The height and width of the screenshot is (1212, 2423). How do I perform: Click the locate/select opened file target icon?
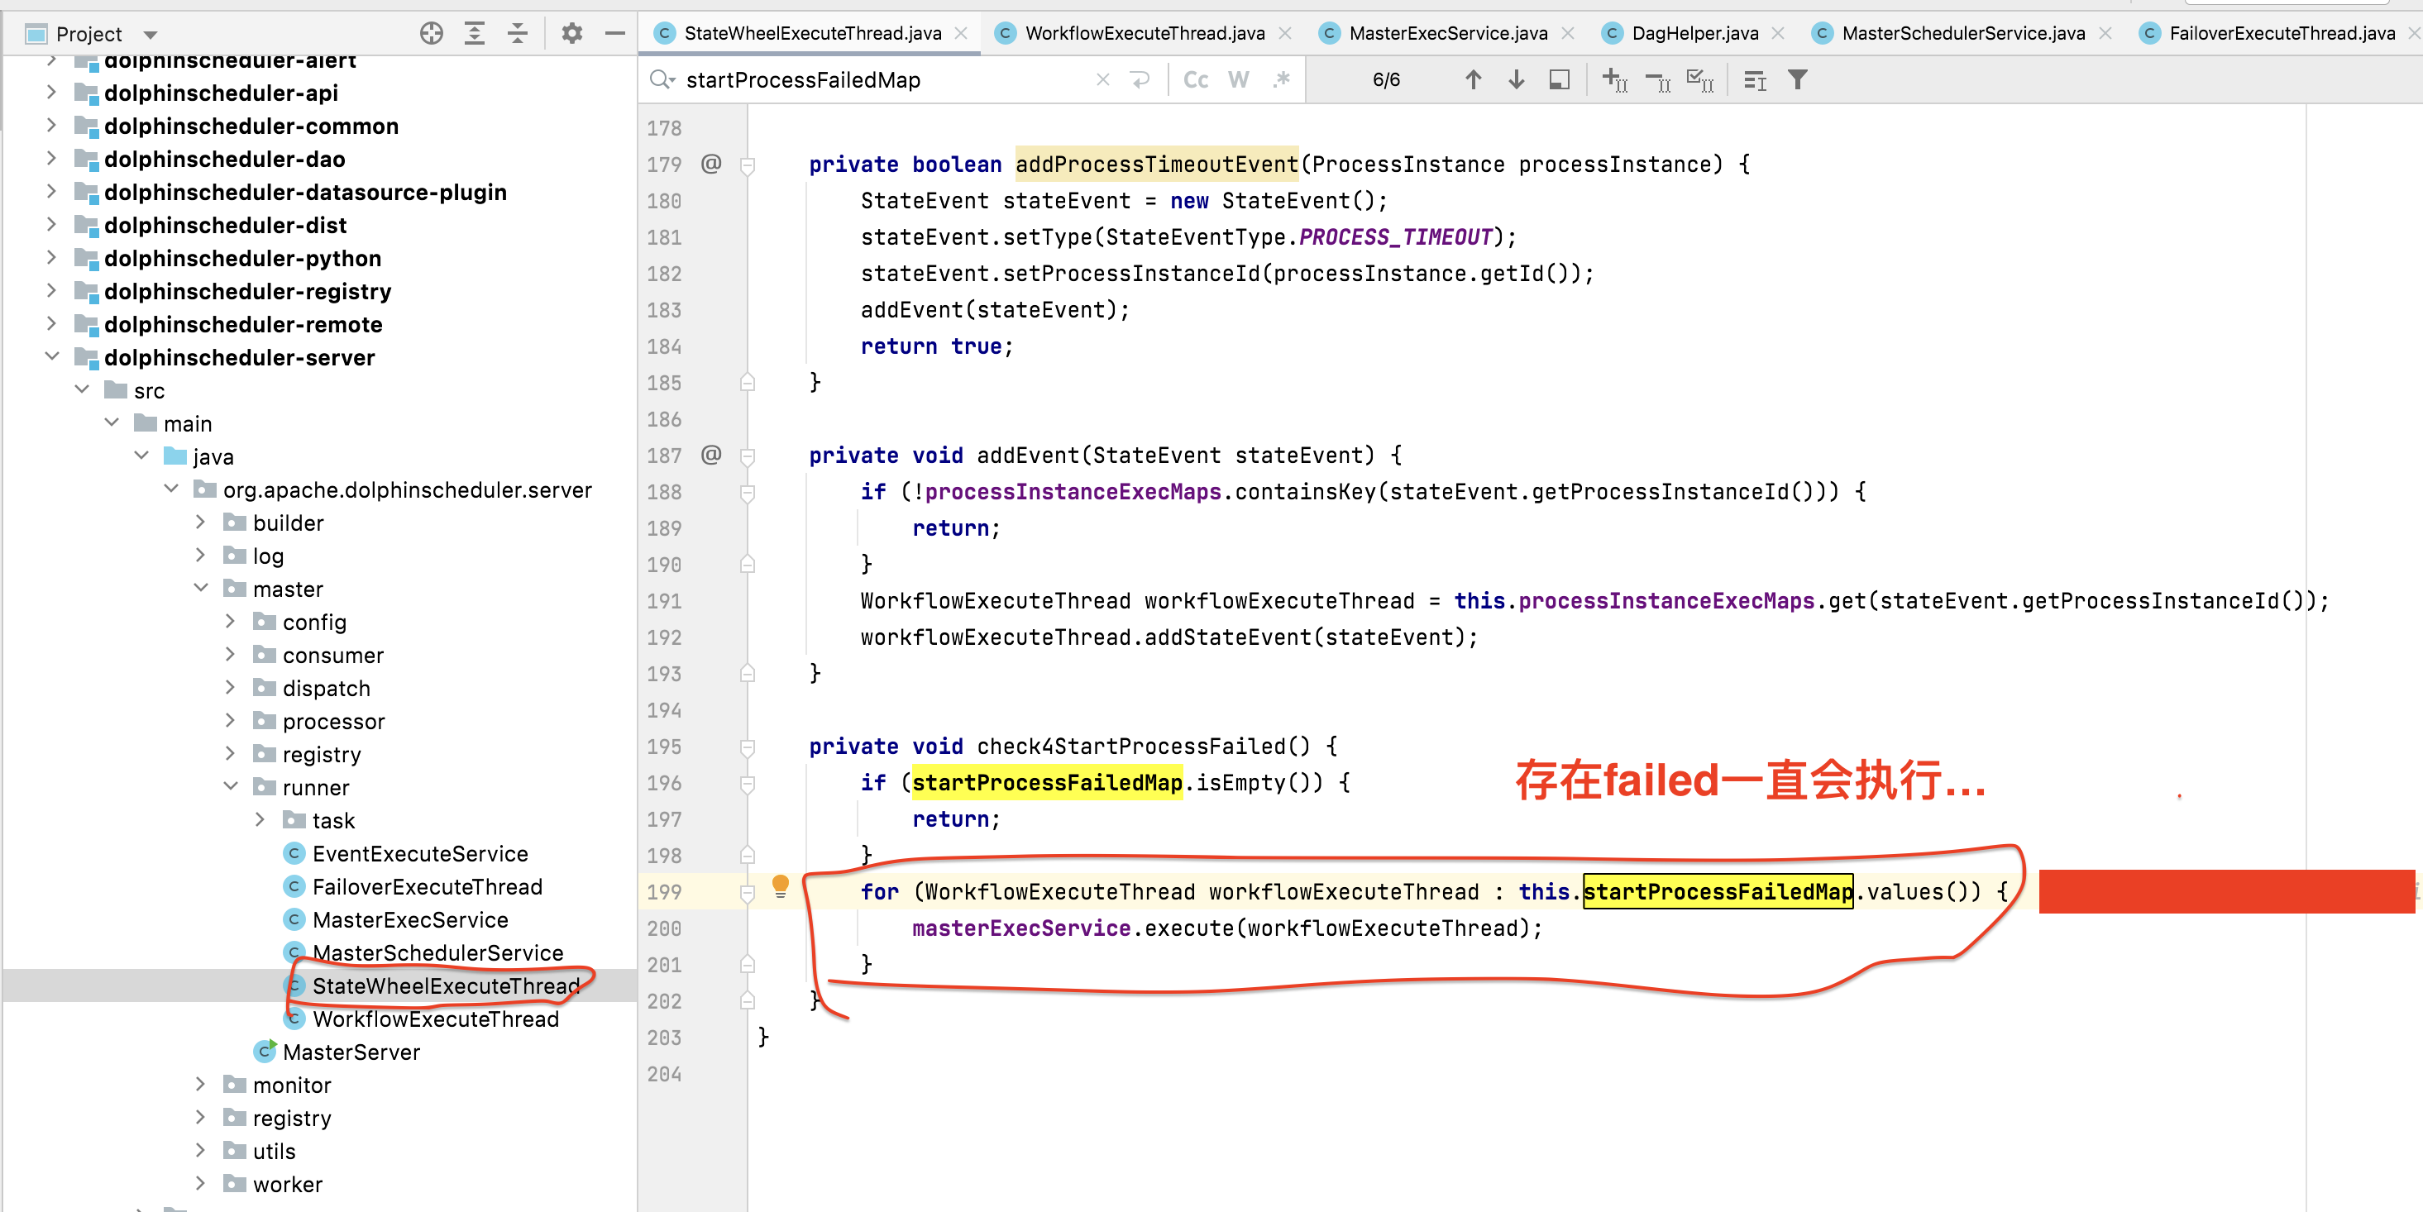point(431,34)
